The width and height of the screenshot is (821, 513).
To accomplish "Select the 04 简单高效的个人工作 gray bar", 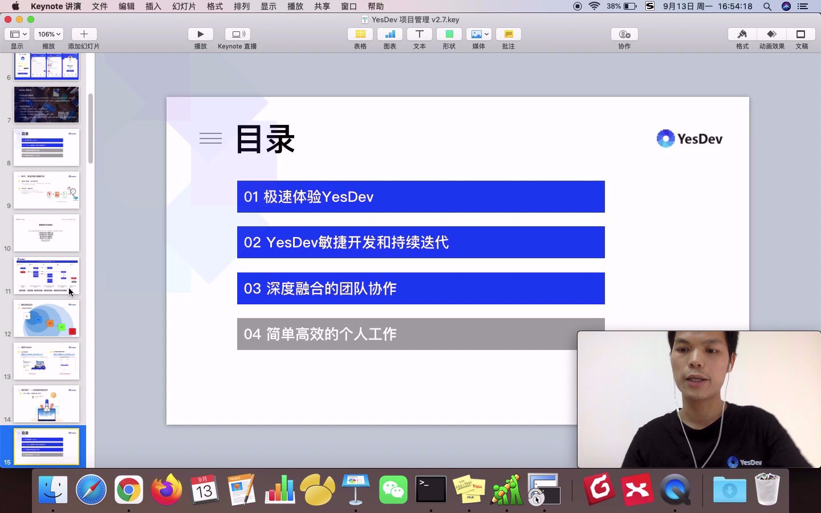I will click(x=421, y=334).
